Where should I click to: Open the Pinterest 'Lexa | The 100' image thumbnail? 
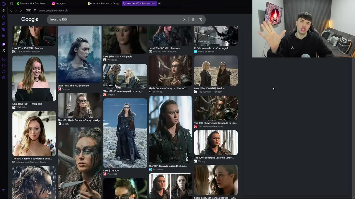point(125,133)
